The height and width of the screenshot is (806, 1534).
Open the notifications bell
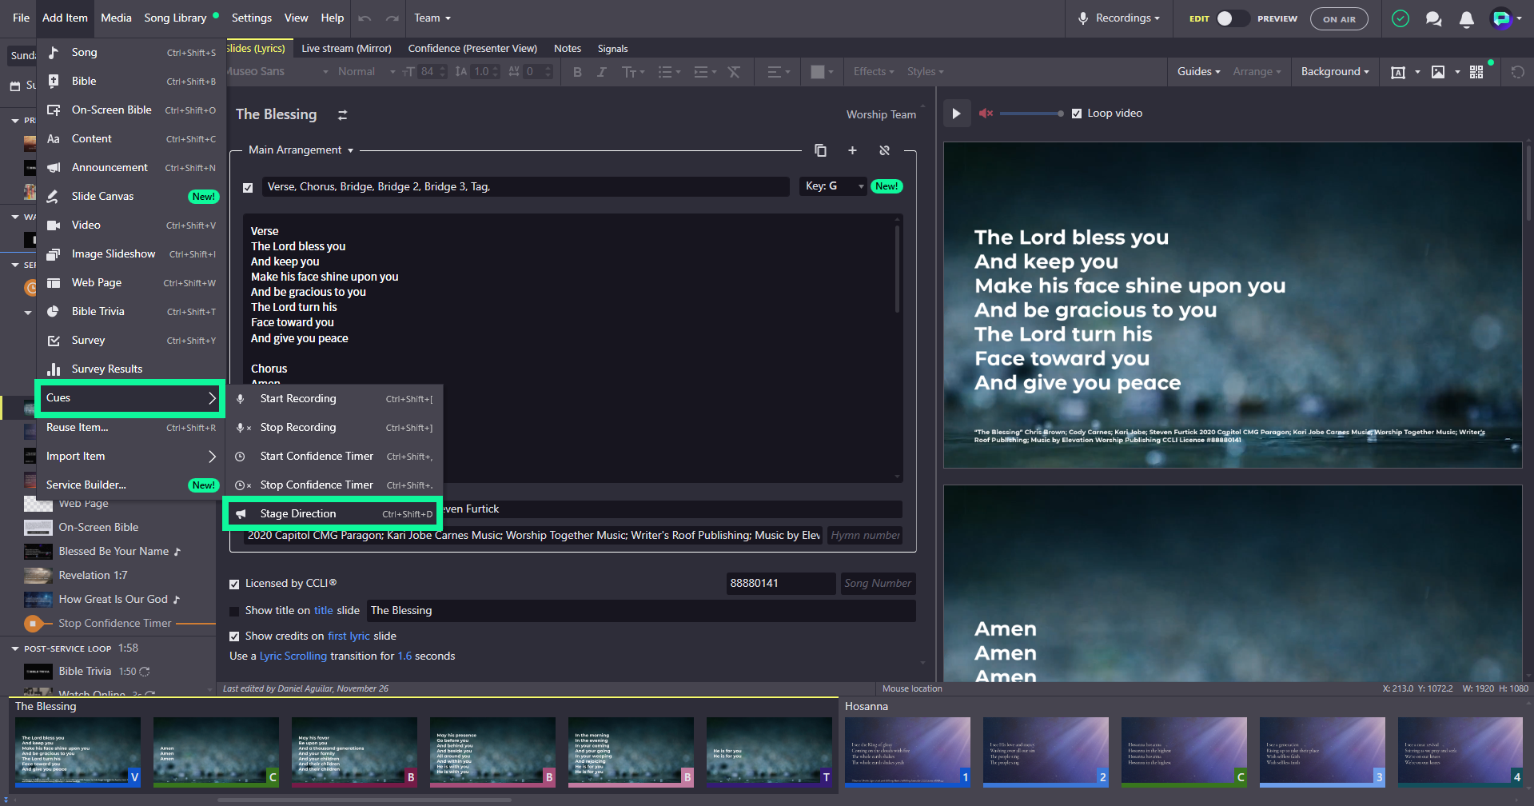click(1466, 18)
